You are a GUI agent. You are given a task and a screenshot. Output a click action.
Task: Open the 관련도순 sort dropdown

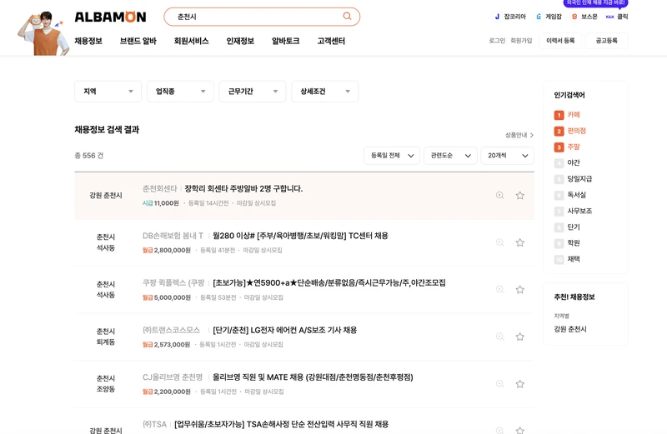(450, 156)
